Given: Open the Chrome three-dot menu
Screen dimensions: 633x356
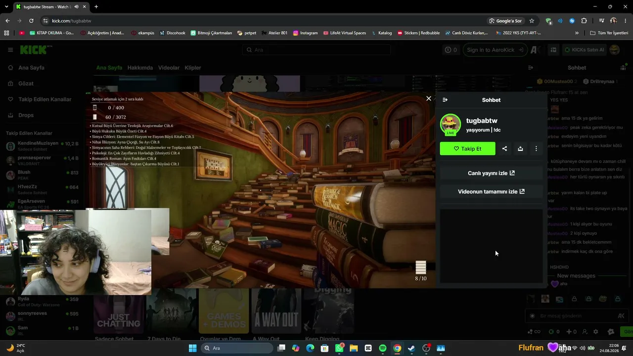Looking at the screenshot, I should (626, 21).
